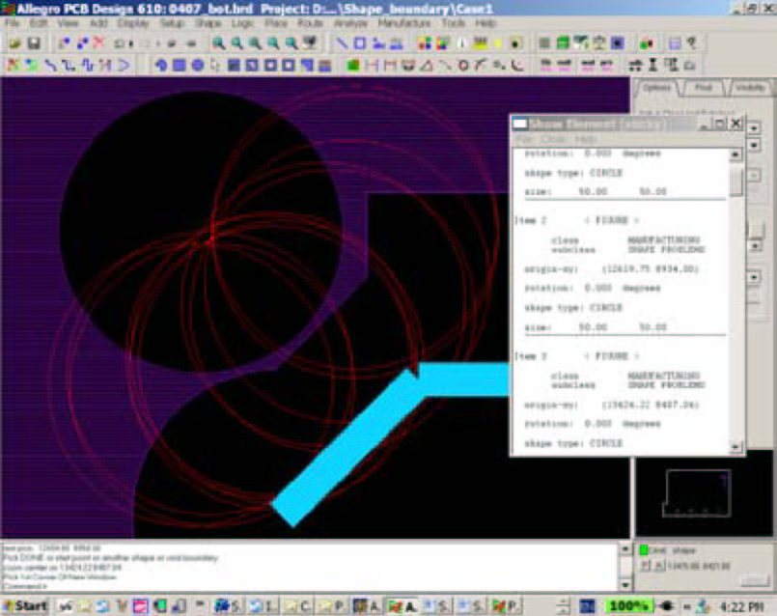Viewport: 777px width, 616px height.
Task: Click the taskbar button labeled I.
Action: click(x=264, y=605)
